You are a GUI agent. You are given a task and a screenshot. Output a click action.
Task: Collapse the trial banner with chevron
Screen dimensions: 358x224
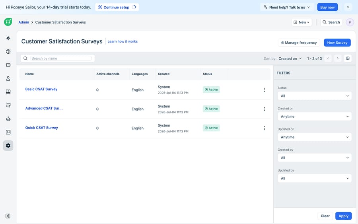[x=348, y=7]
